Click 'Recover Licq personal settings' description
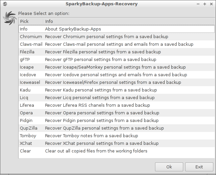 100,97
